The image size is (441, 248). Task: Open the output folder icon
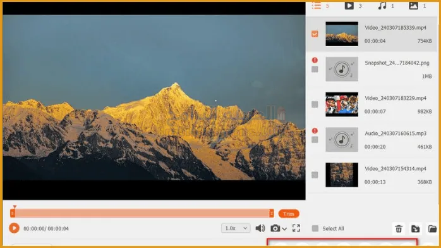tap(432, 229)
